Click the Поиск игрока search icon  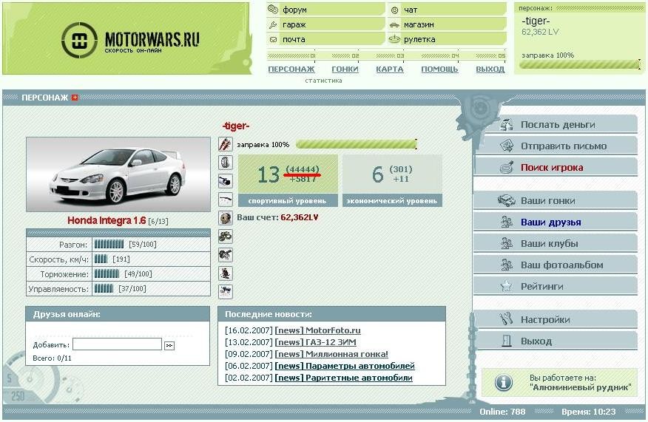click(x=506, y=167)
